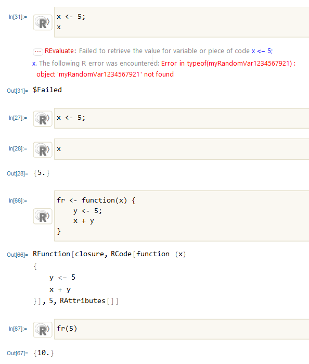Click into the fr(5) input cell

pos(182,329)
